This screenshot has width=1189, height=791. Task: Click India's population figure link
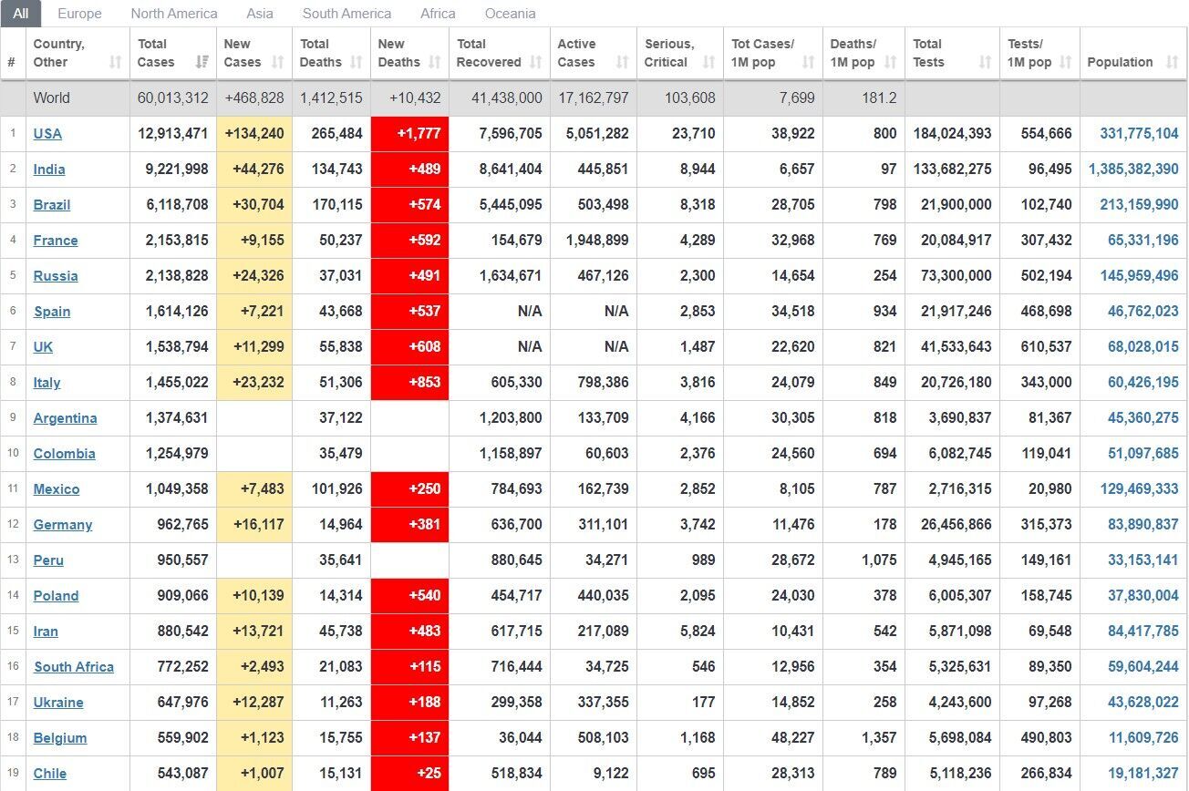(x=1133, y=169)
